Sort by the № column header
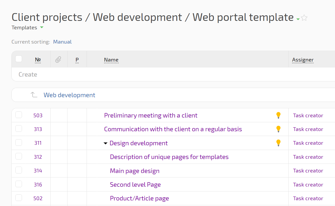Screen dimensions: 335x206 coord(38,60)
